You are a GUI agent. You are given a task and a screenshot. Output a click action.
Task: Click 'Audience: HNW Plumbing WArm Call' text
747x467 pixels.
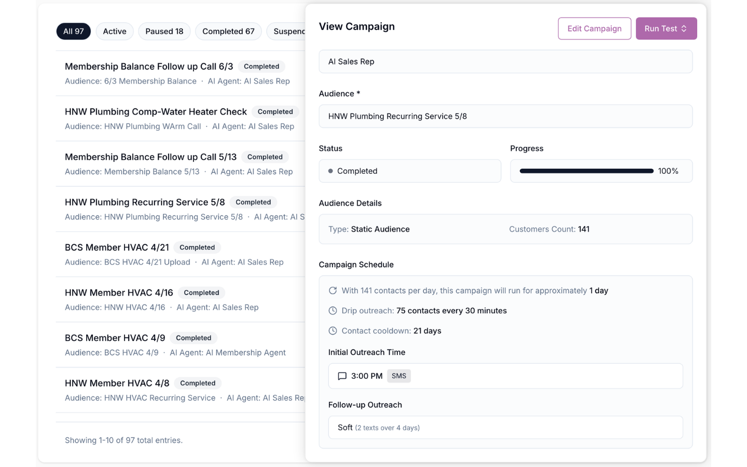(133, 126)
